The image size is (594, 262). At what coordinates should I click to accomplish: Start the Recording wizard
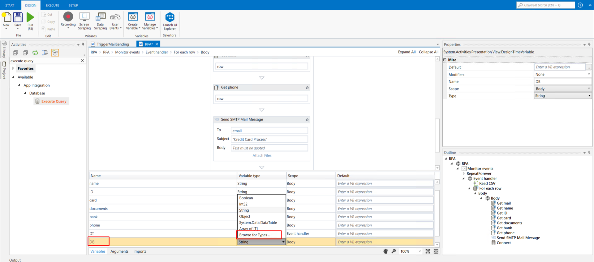coord(68,17)
